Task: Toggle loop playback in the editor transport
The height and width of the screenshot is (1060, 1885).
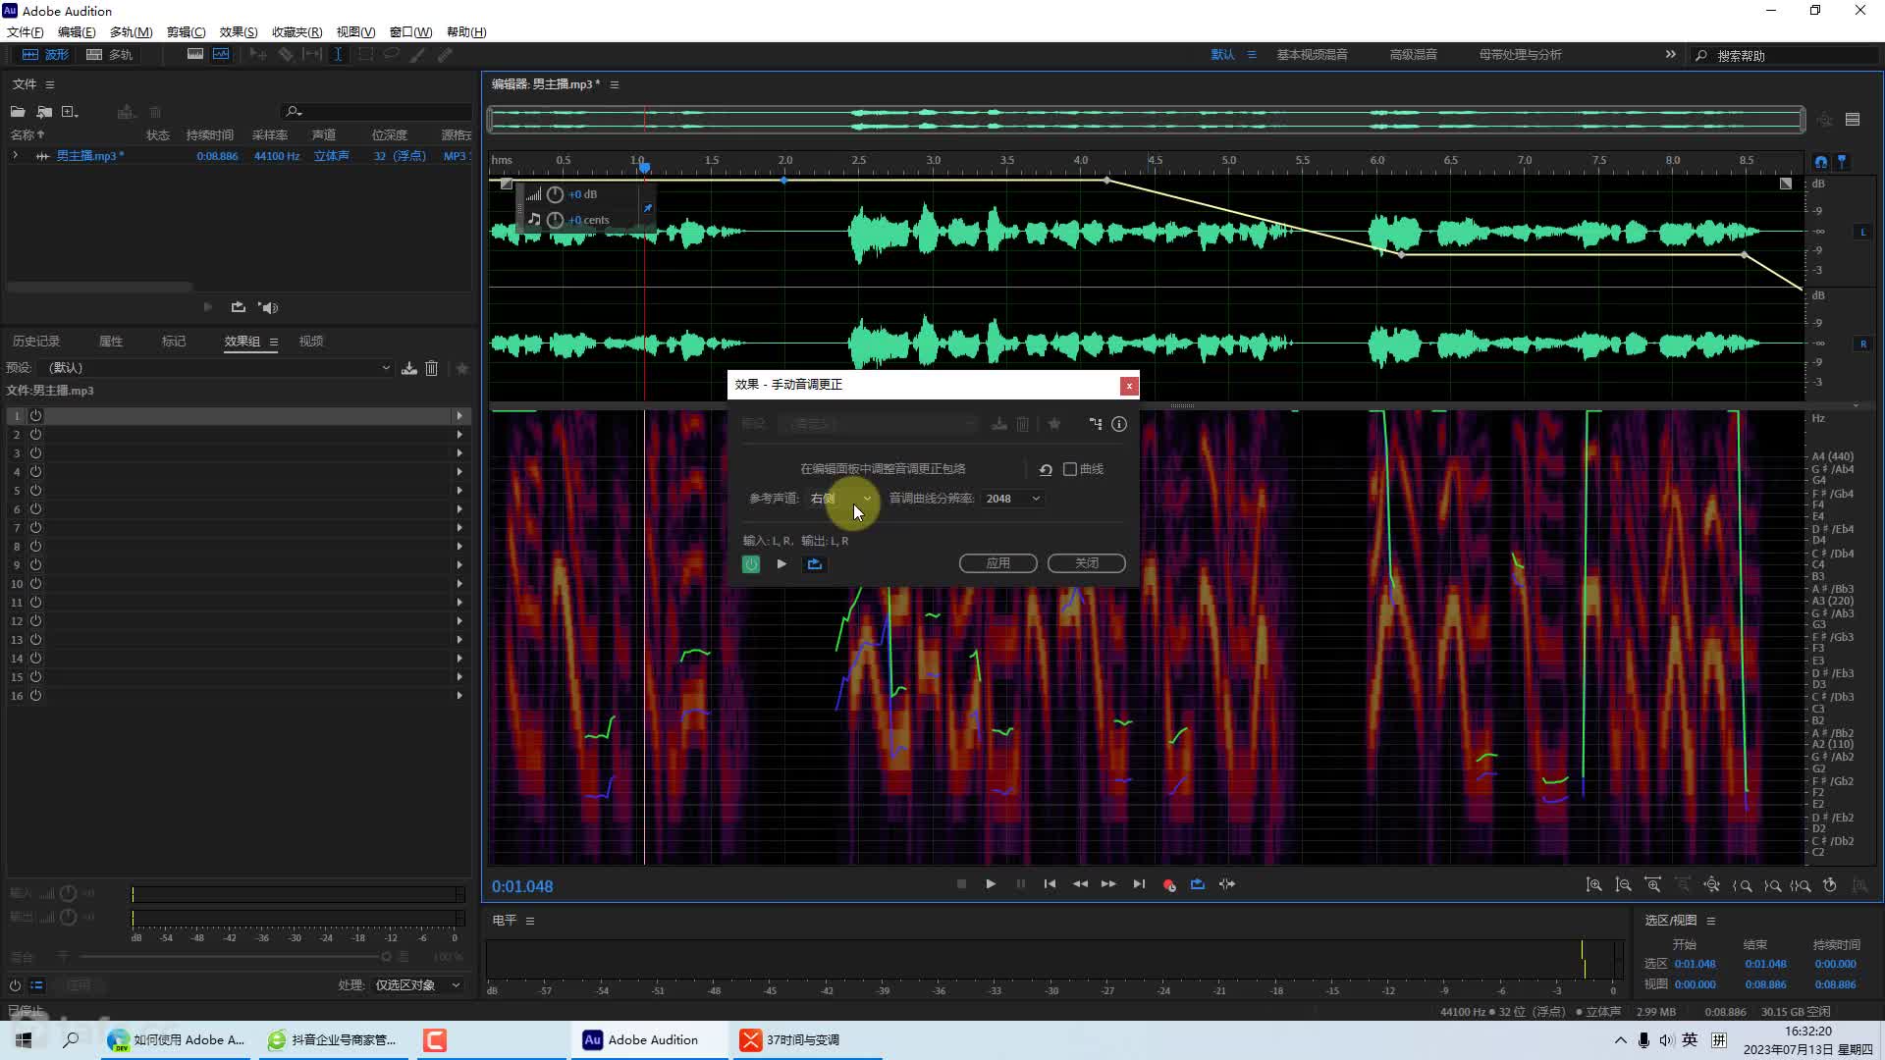Action: pos(1198,884)
